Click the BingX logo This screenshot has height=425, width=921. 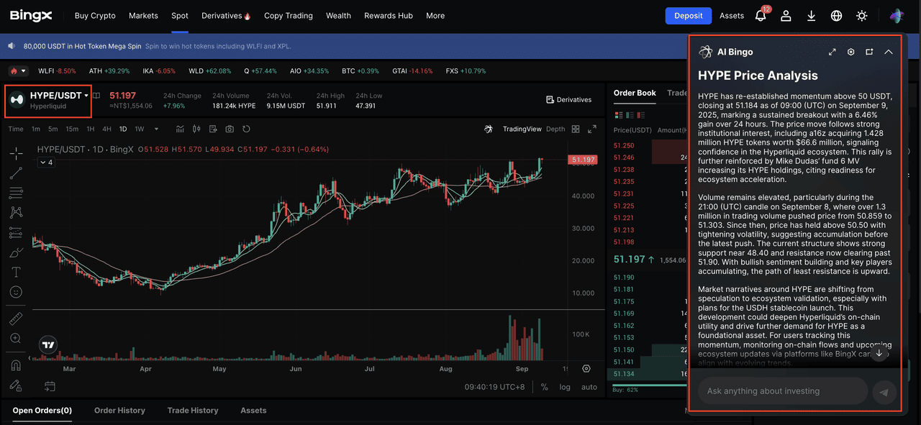[x=30, y=15]
